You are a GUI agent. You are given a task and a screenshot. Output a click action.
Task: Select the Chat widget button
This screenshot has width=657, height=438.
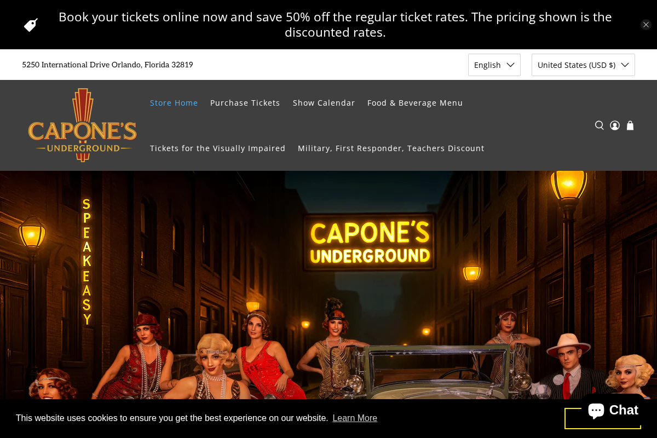click(x=613, y=410)
